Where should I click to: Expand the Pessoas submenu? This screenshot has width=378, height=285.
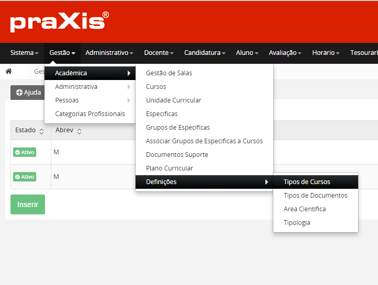[x=67, y=100]
